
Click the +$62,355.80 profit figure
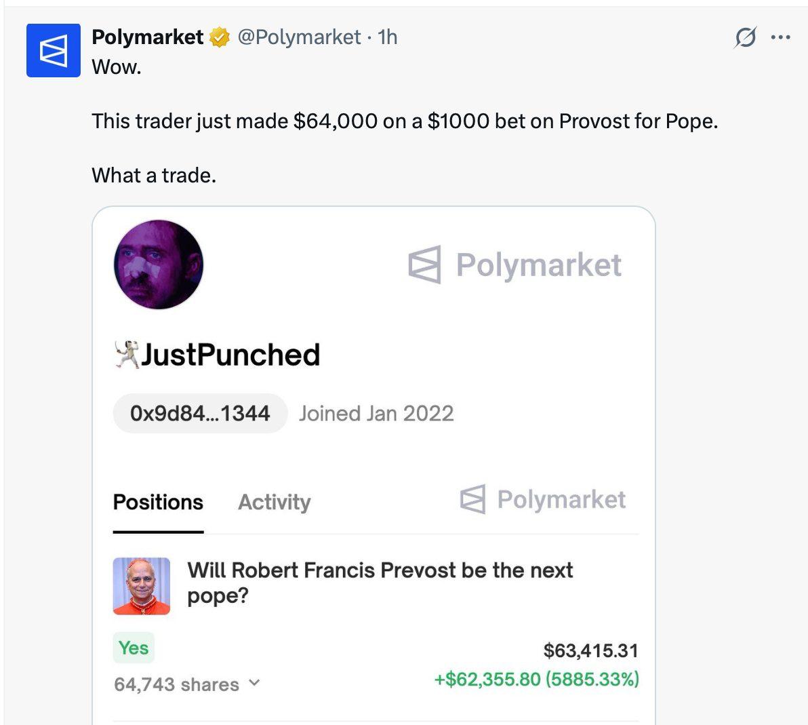pos(487,679)
